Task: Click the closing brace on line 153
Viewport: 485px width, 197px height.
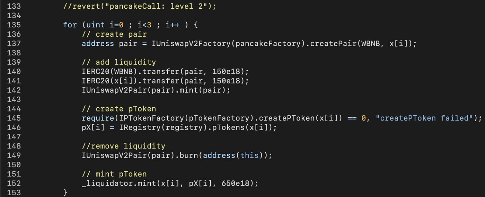Action: click(x=65, y=192)
